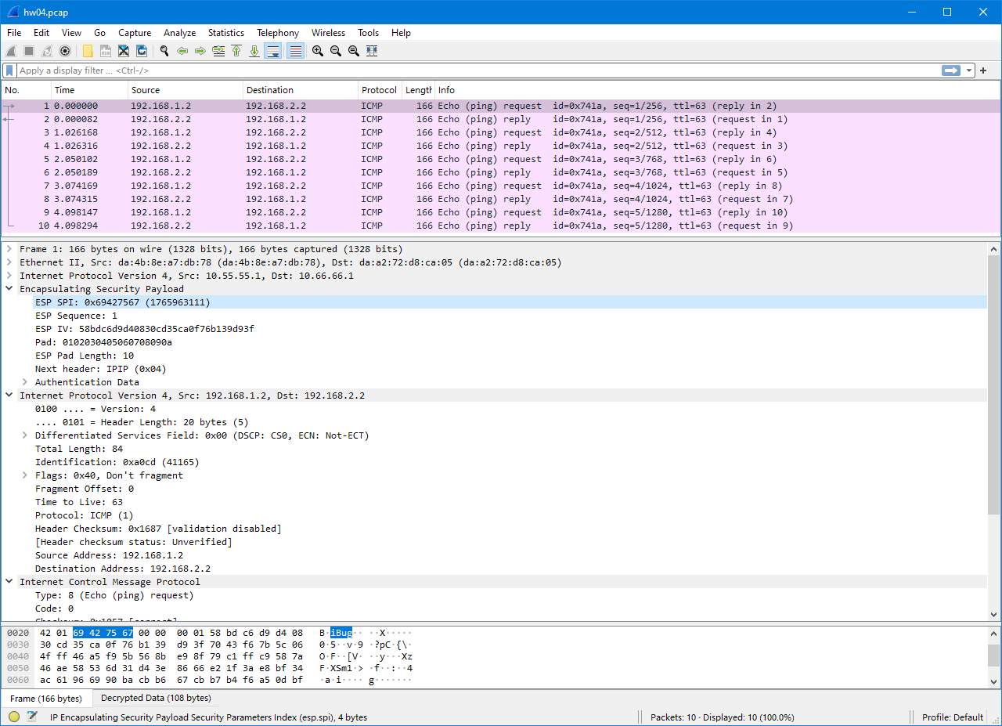Select the ESP IV field row
Screen dimensions: 1002x726
[495, 329]
